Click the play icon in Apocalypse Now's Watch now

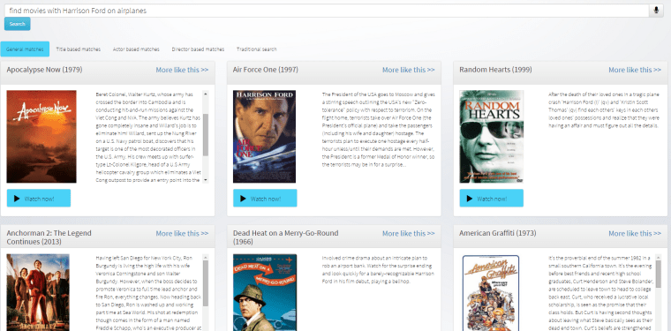pyautogui.click(x=17, y=199)
